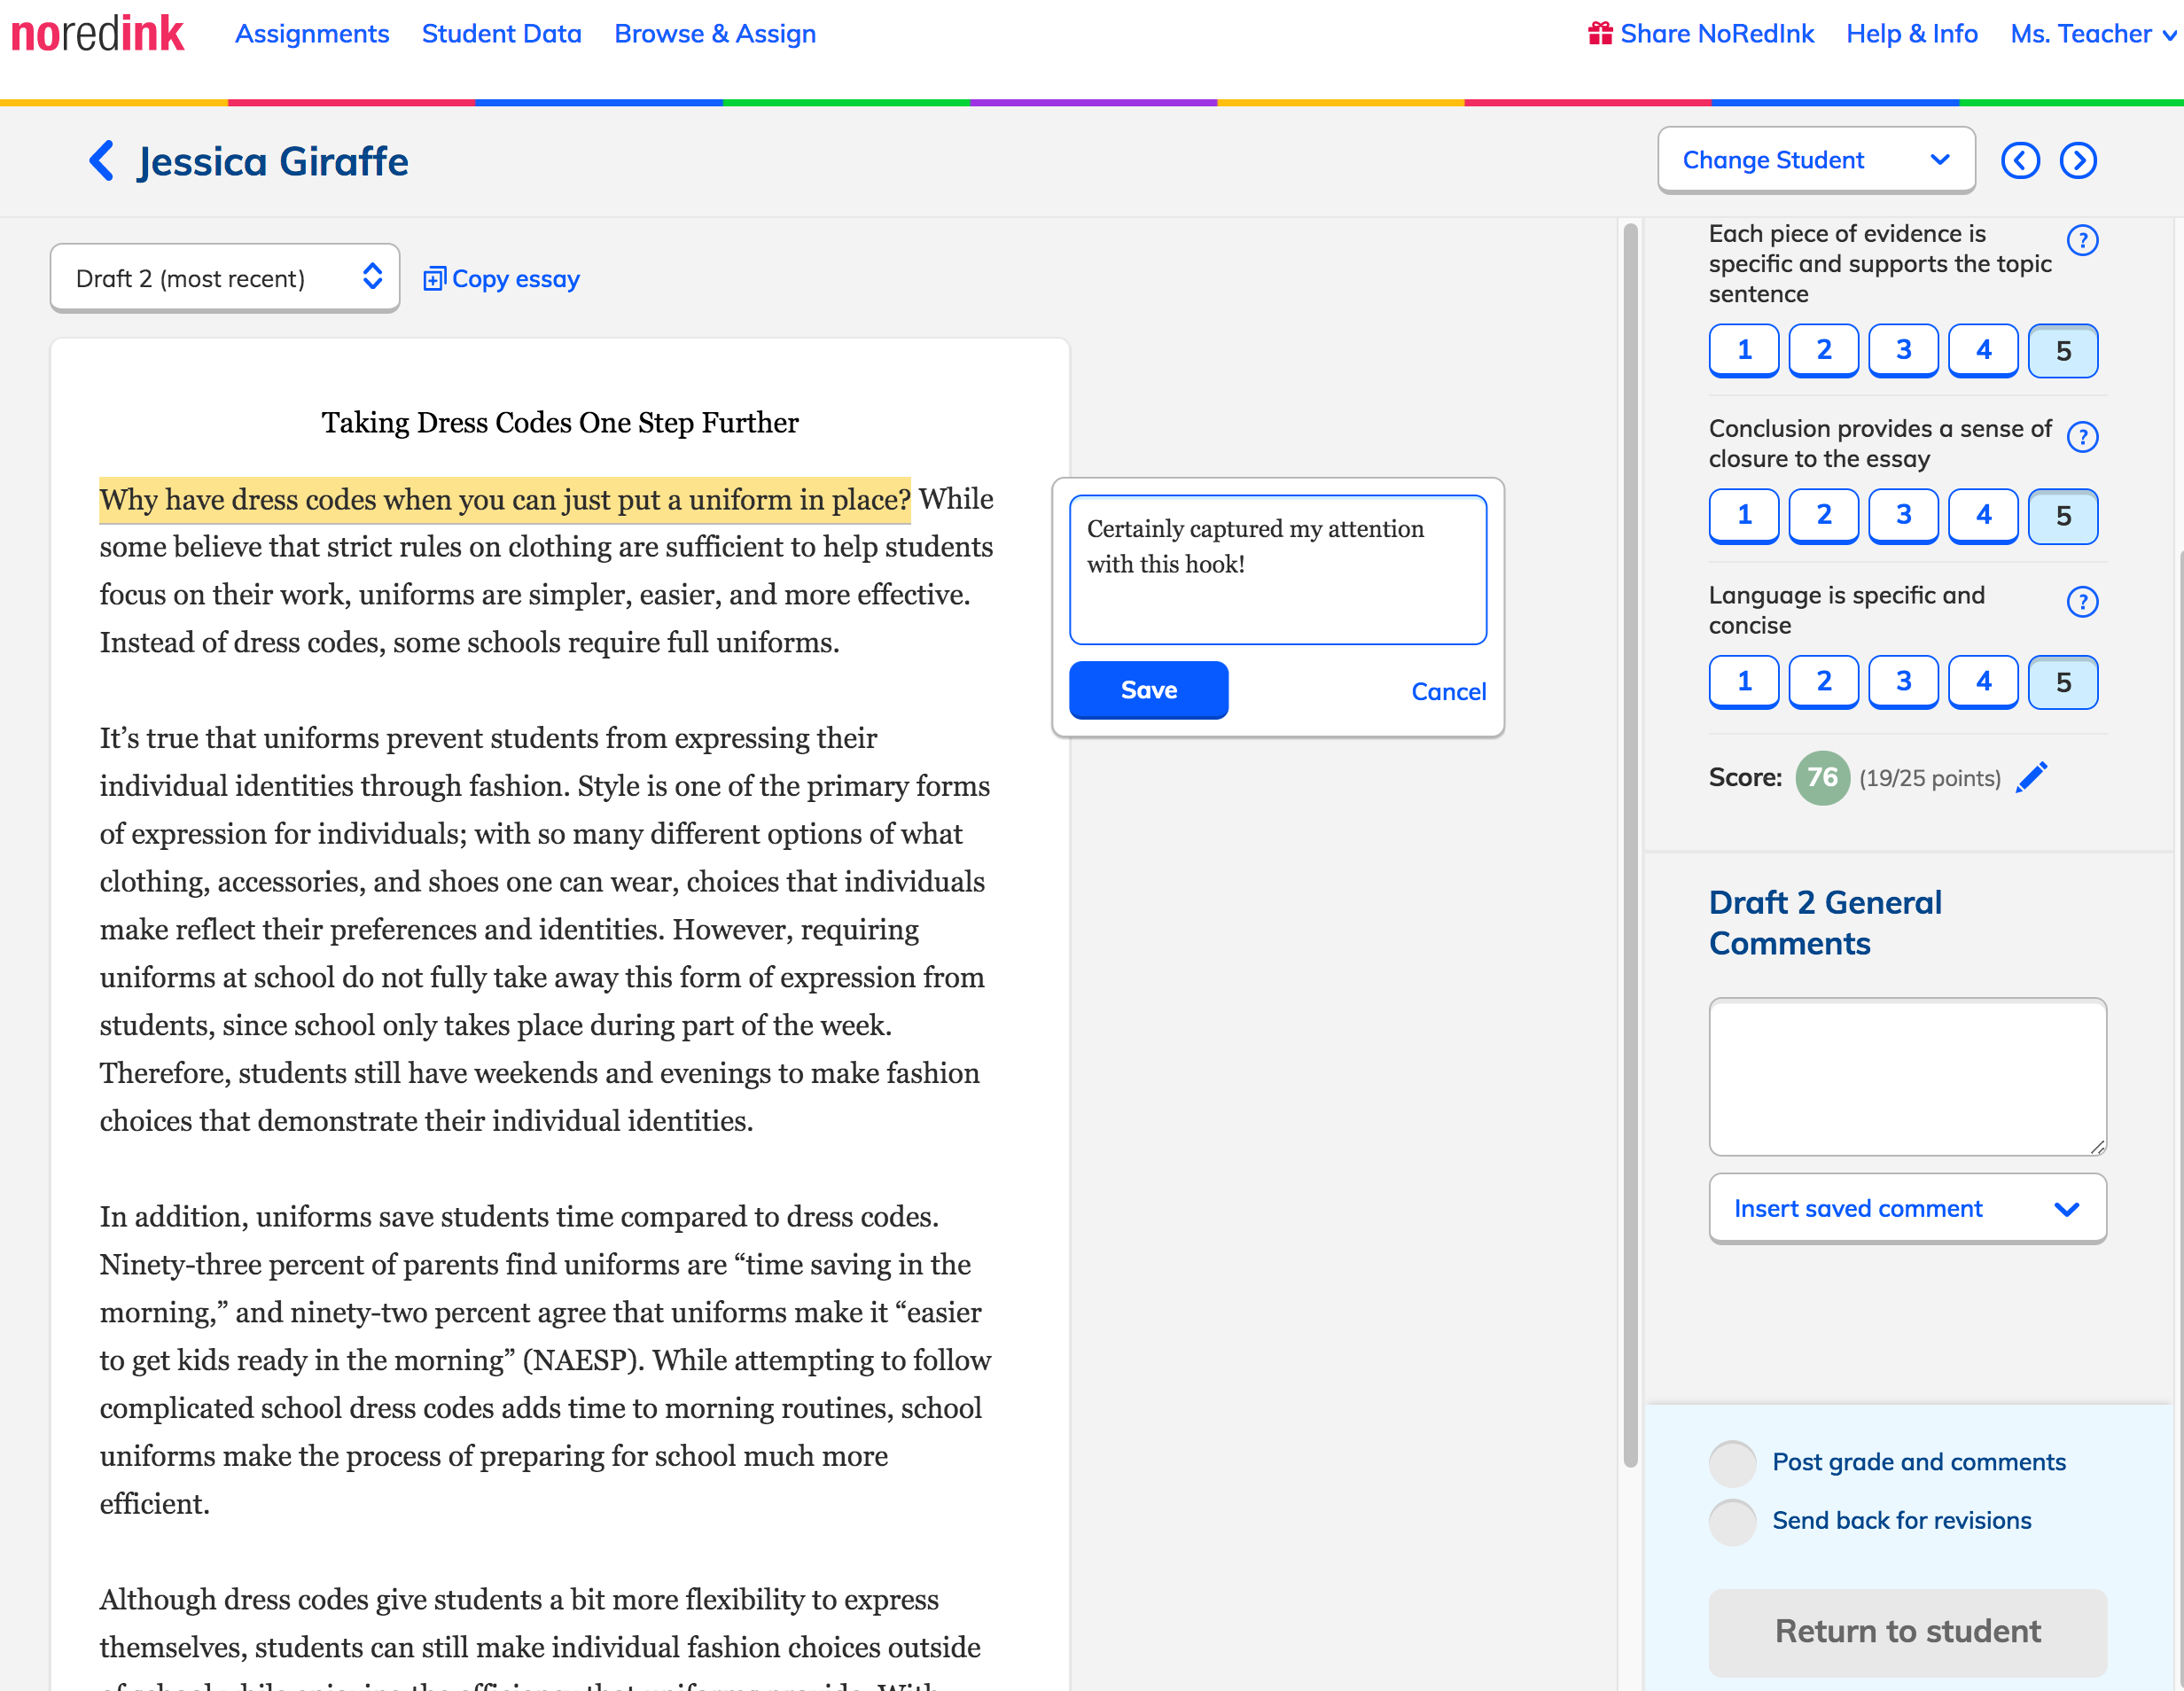The height and width of the screenshot is (1691, 2184).
Task: Rate evidence criterion as 1
Action: point(1744,350)
